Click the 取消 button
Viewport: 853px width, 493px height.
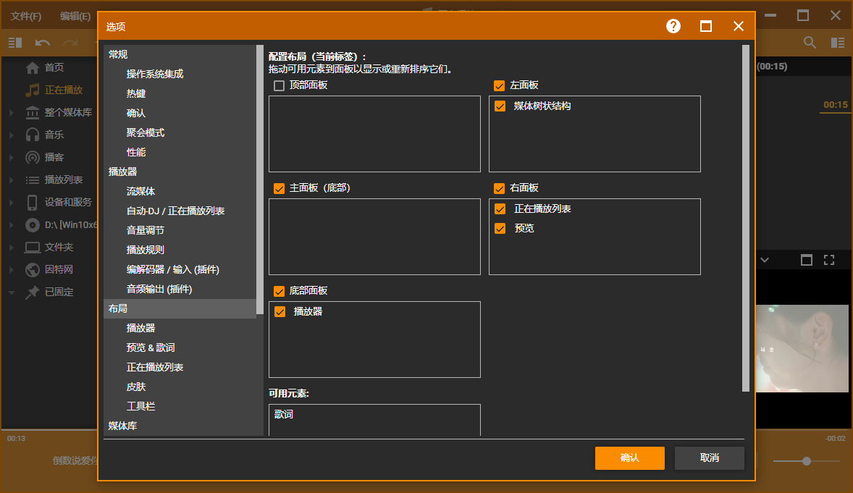pos(709,458)
